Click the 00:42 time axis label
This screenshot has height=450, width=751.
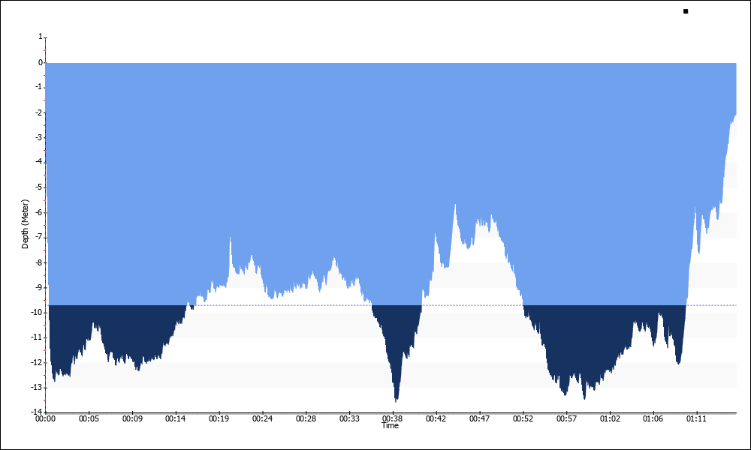(x=436, y=419)
